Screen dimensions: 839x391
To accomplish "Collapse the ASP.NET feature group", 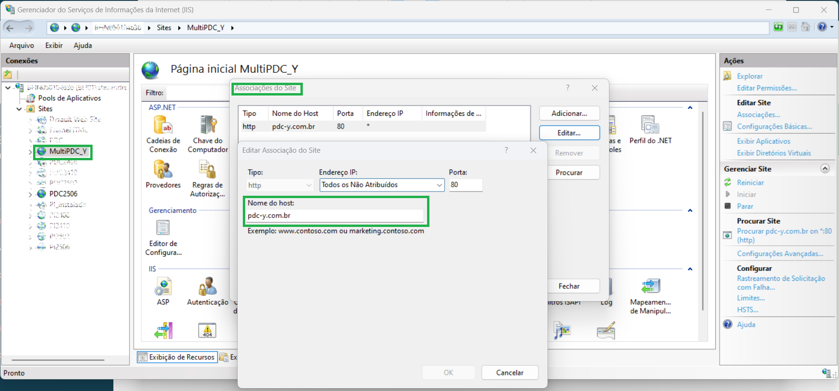I will 690,108.
